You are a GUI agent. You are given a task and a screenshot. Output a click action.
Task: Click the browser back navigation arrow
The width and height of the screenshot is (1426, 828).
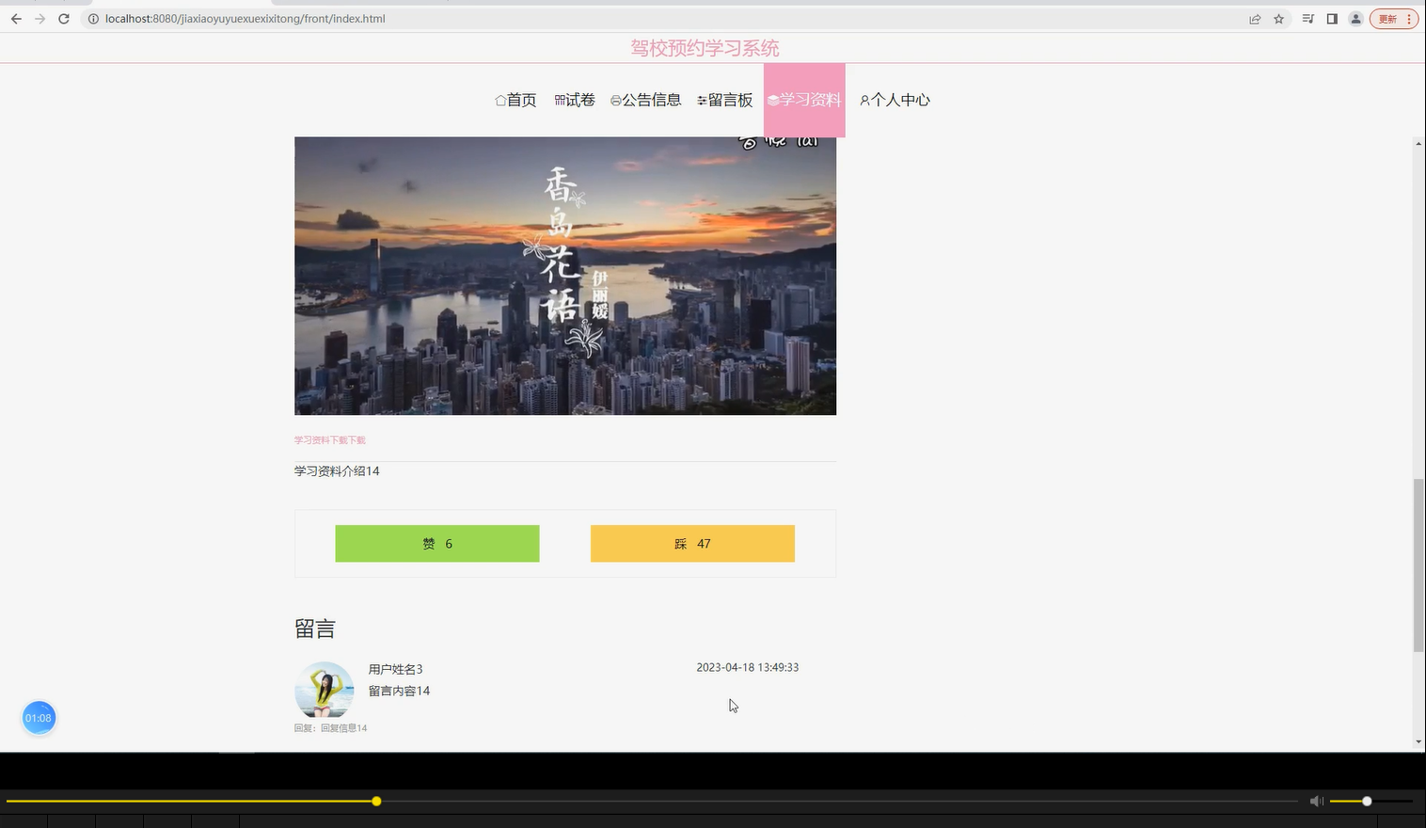pyautogui.click(x=15, y=18)
